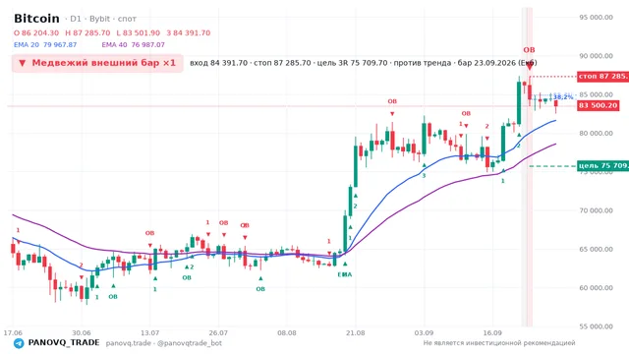
Task: Click the high value H 87 285.70
Action: 87,32
